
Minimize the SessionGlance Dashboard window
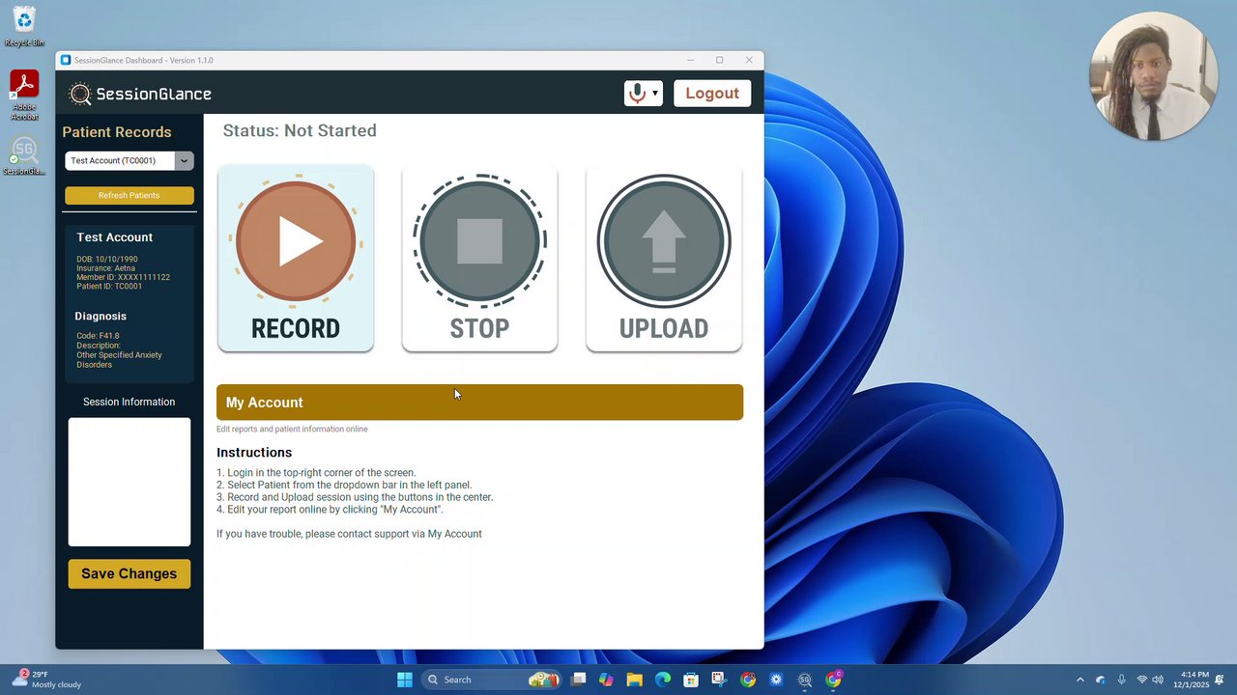coord(690,60)
